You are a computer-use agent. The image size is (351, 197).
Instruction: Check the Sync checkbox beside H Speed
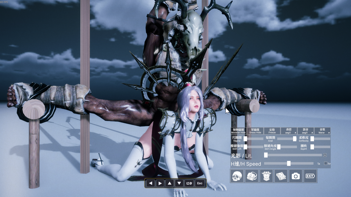point(326,163)
